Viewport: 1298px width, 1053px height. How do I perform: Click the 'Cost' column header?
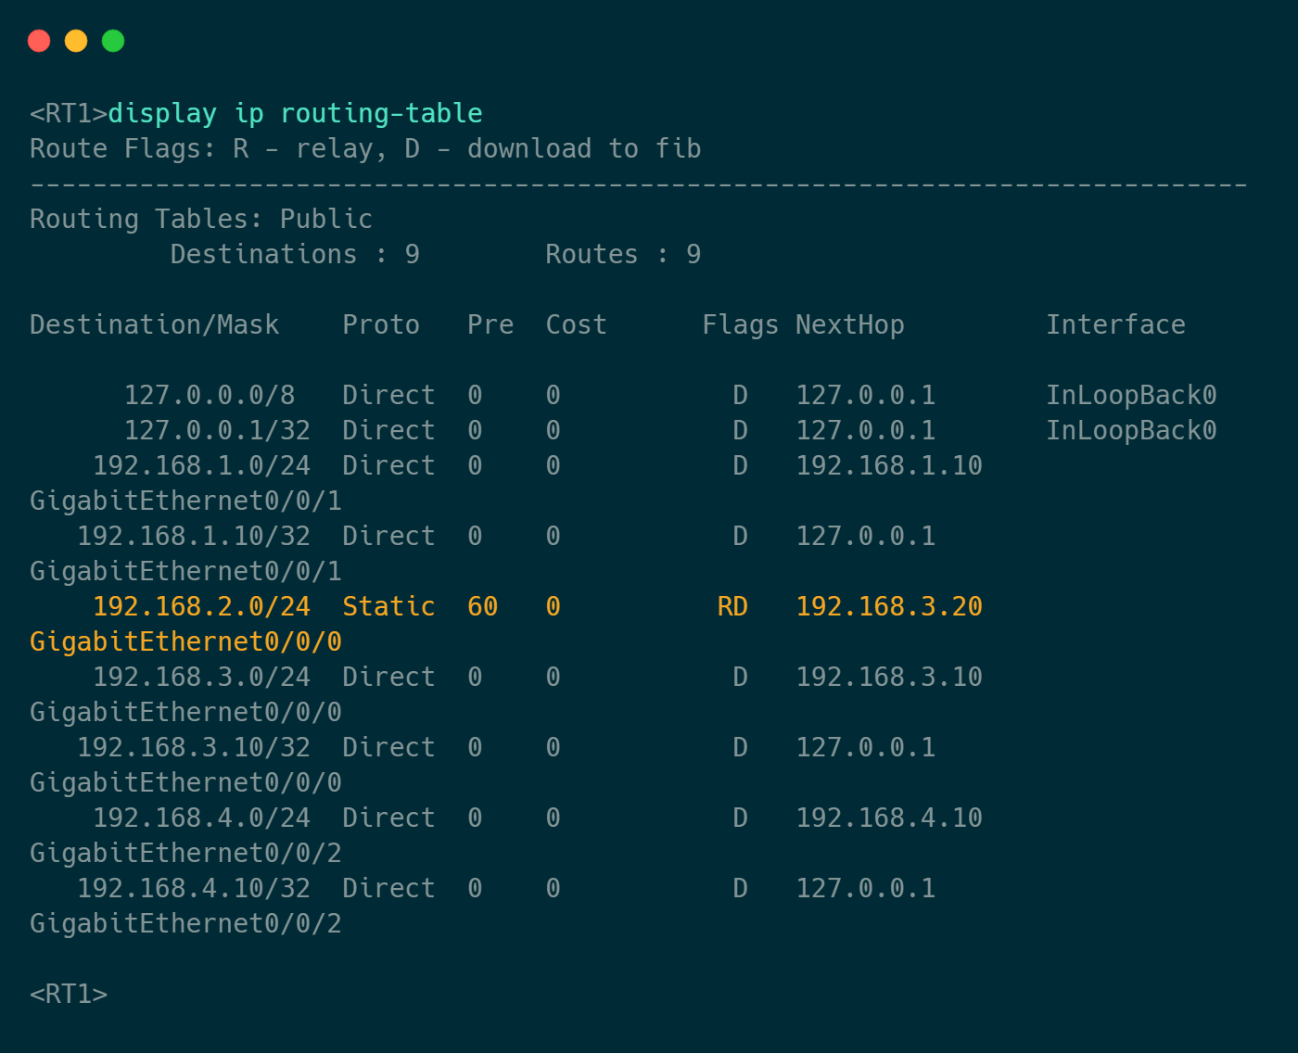(576, 324)
